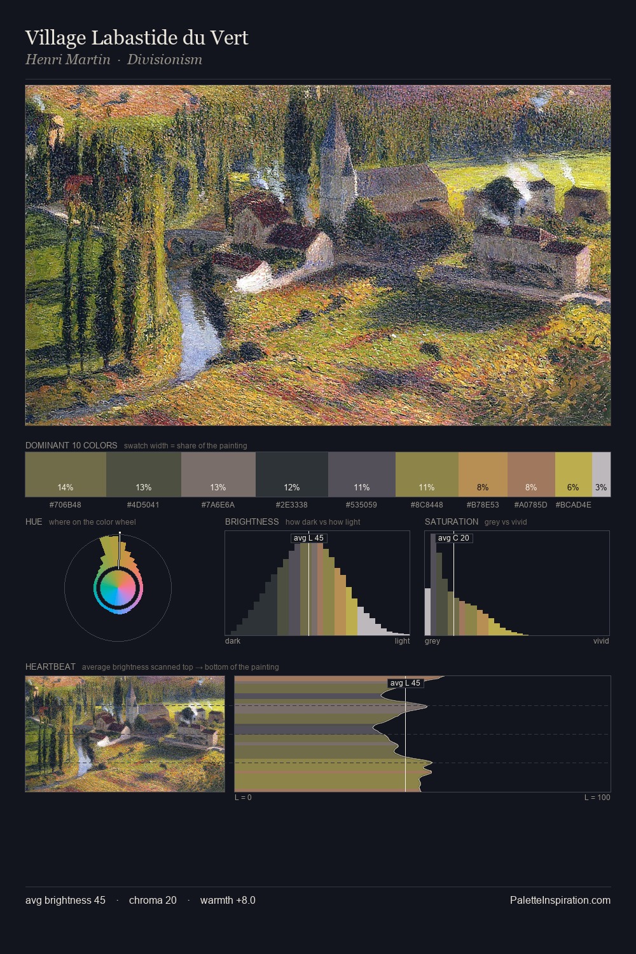
Task: Select the 3% light grey swatch
Action: click(x=601, y=474)
